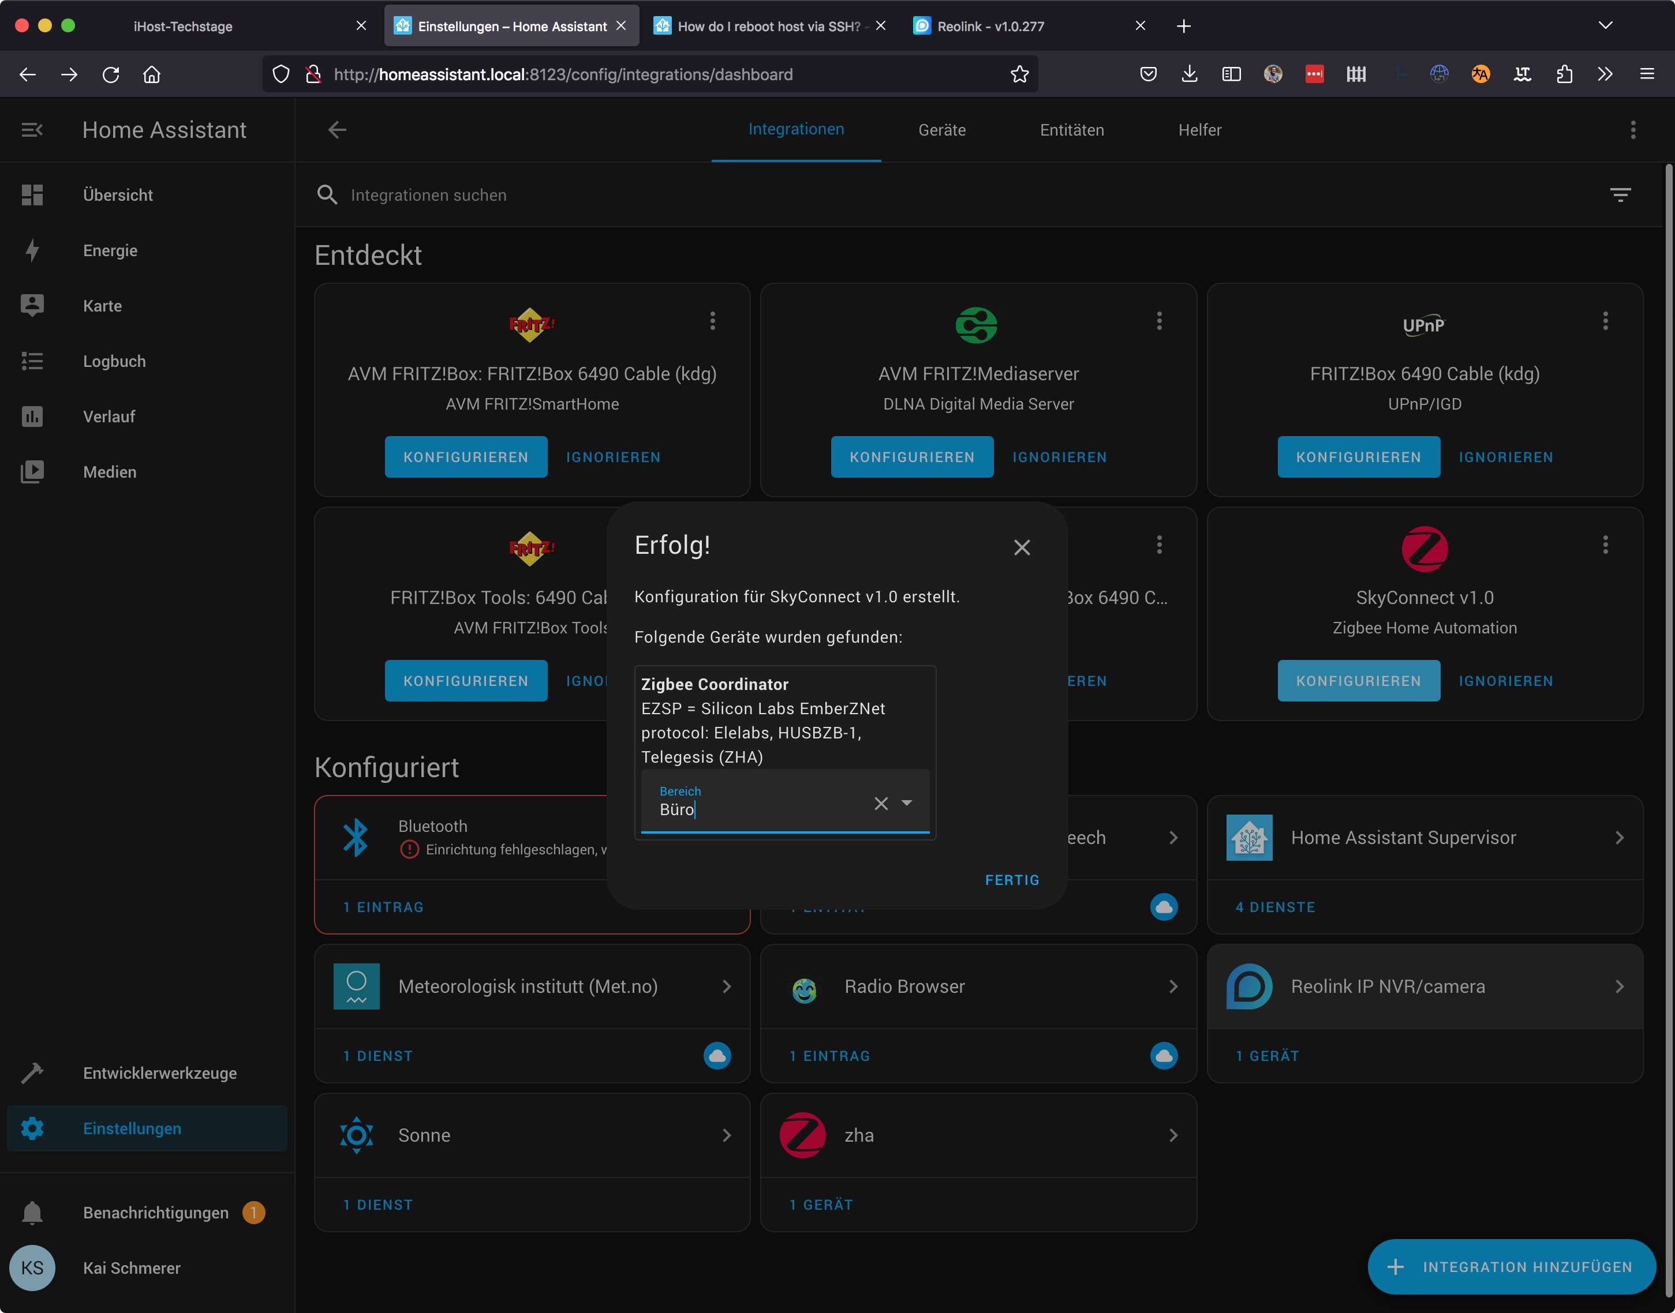Open the Logbuch sidebar entry

(114, 361)
